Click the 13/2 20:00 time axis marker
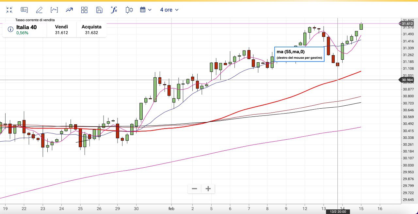This screenshot has width=418, height=214. click(x=338, y=212)
